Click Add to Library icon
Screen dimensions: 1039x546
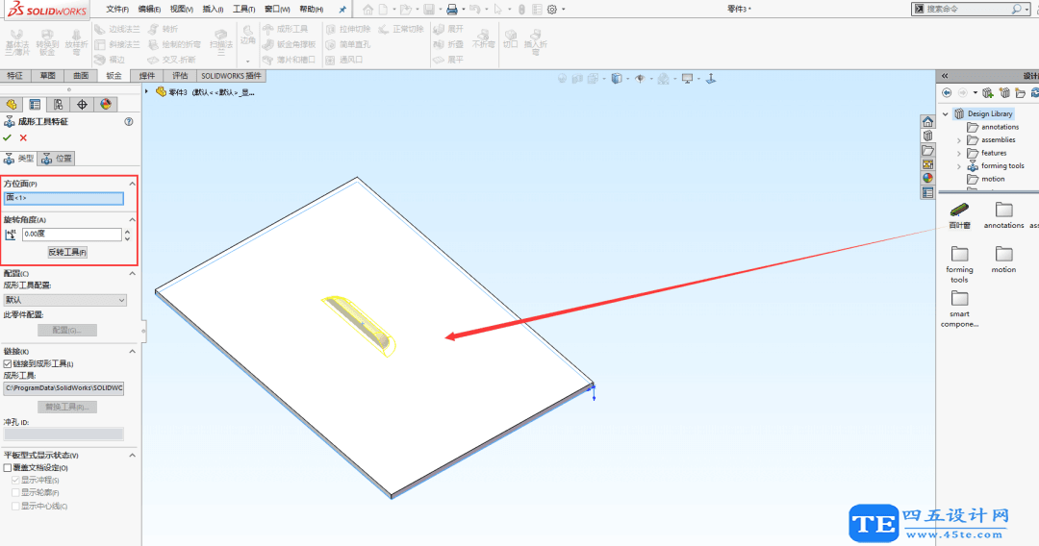pyautogui.click(x=988, y=92)
